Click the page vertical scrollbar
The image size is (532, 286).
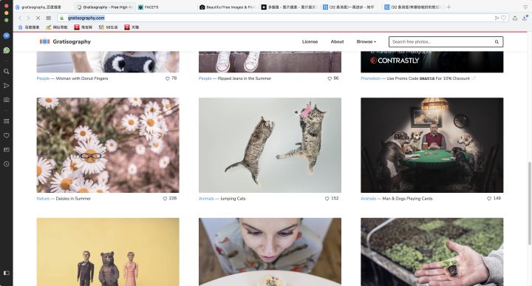click(529, 203)
